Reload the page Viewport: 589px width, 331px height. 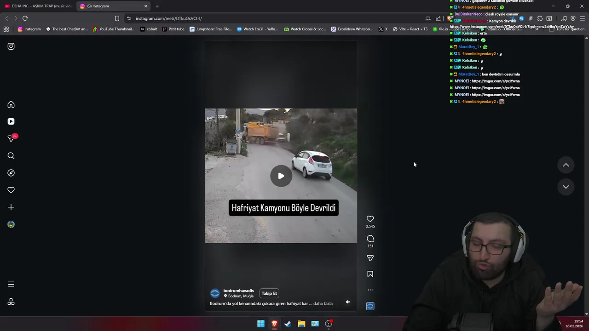(25, 18)
